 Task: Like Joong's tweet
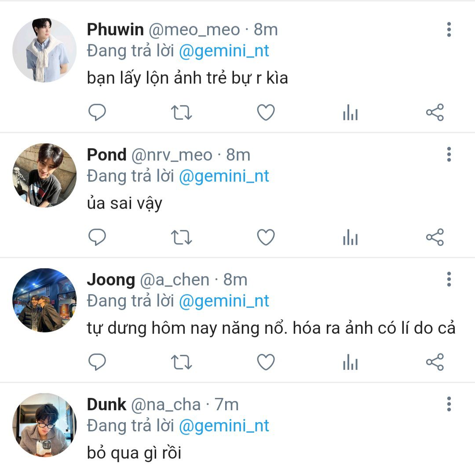266,363
